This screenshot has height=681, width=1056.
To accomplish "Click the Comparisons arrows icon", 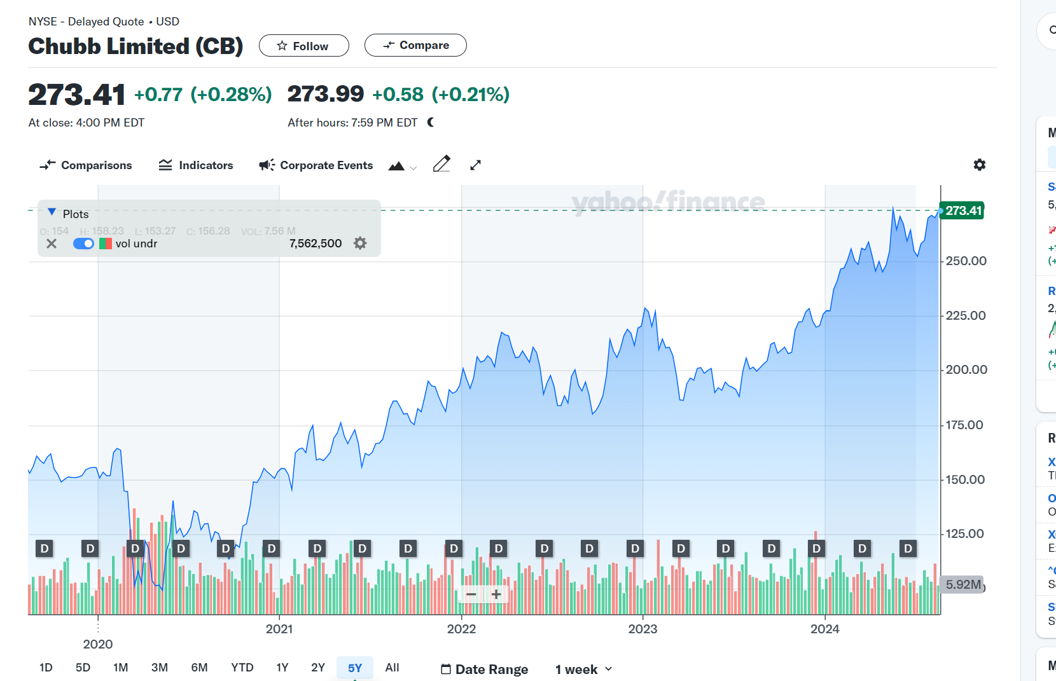I will click(48, 165).
